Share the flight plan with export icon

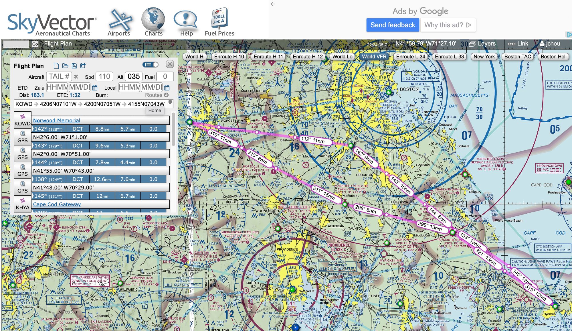83,66
